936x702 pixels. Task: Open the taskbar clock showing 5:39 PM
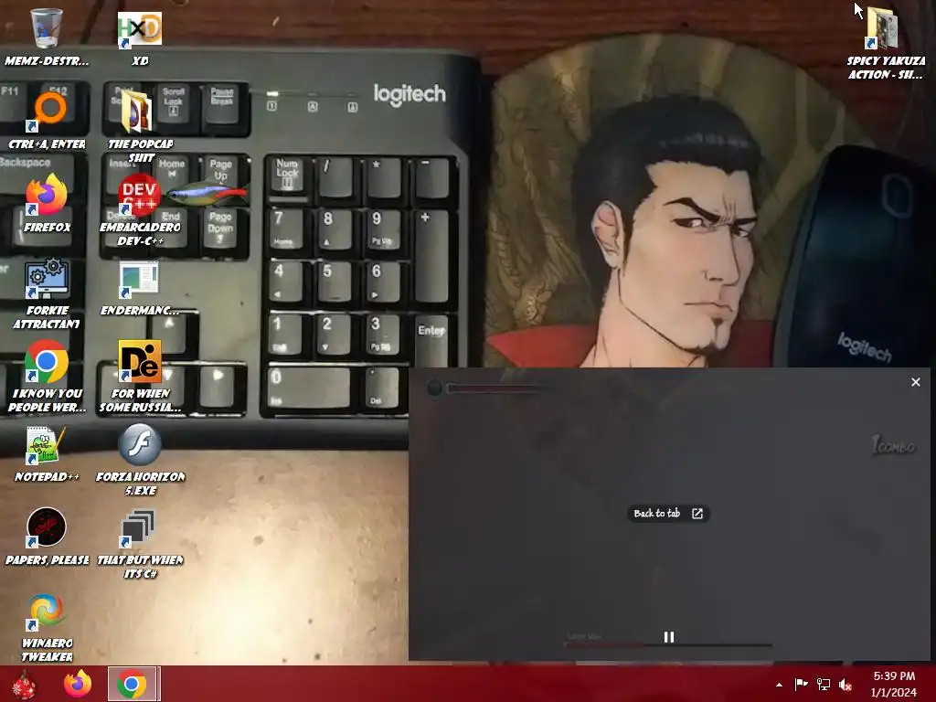tap(894, 684)
